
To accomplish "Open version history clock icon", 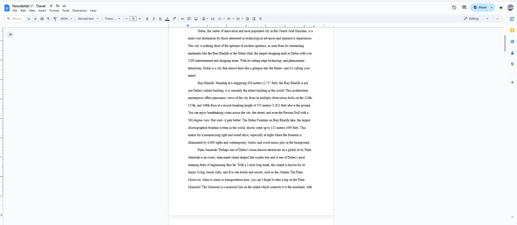I will click(454, 8).
